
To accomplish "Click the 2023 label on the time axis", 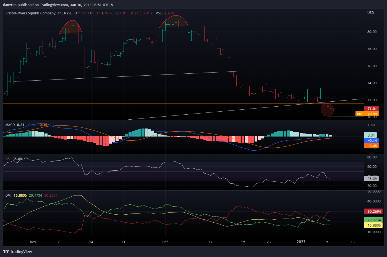I will [x=301, y=242].
